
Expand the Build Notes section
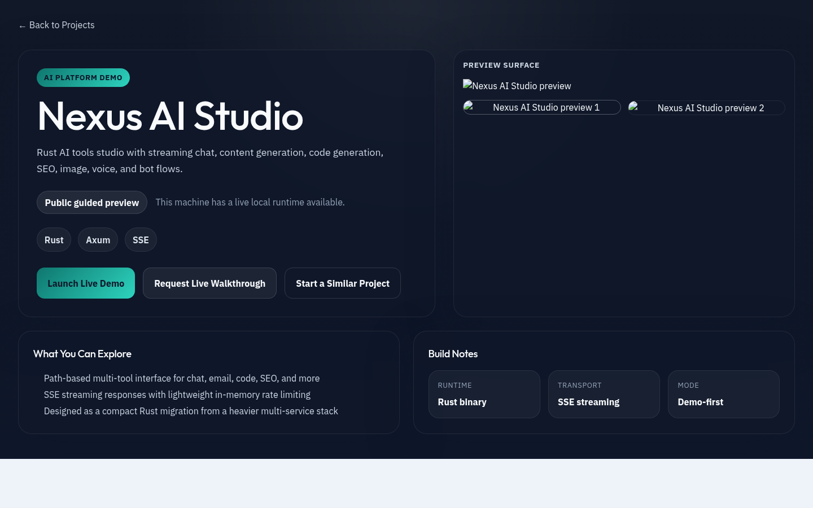[453, 354]
